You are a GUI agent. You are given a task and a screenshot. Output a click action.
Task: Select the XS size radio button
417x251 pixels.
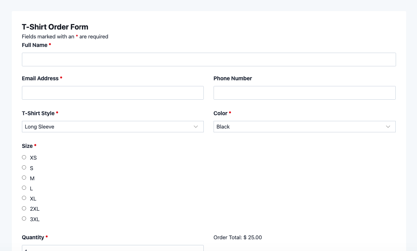[x=24, y=157]
